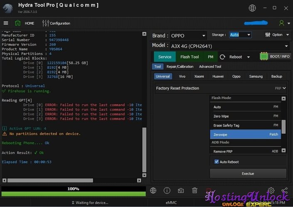The height and width of the screenshot is (207, 293).
Task: Open the Storage Auto dropdown
Action: point(240,35)
